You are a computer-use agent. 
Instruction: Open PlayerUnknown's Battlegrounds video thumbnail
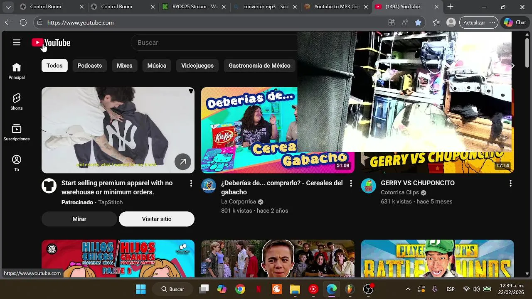tap(437, 258)
